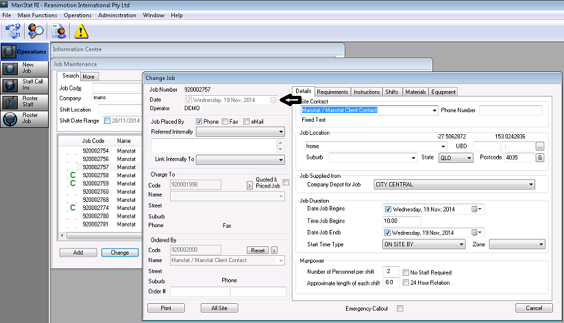Tick the Fax checkbox
This screenshot has width=564, height=323.
225,121
